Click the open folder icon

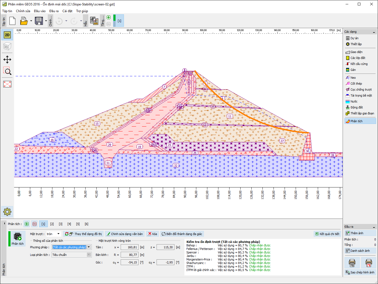point(24,21)
